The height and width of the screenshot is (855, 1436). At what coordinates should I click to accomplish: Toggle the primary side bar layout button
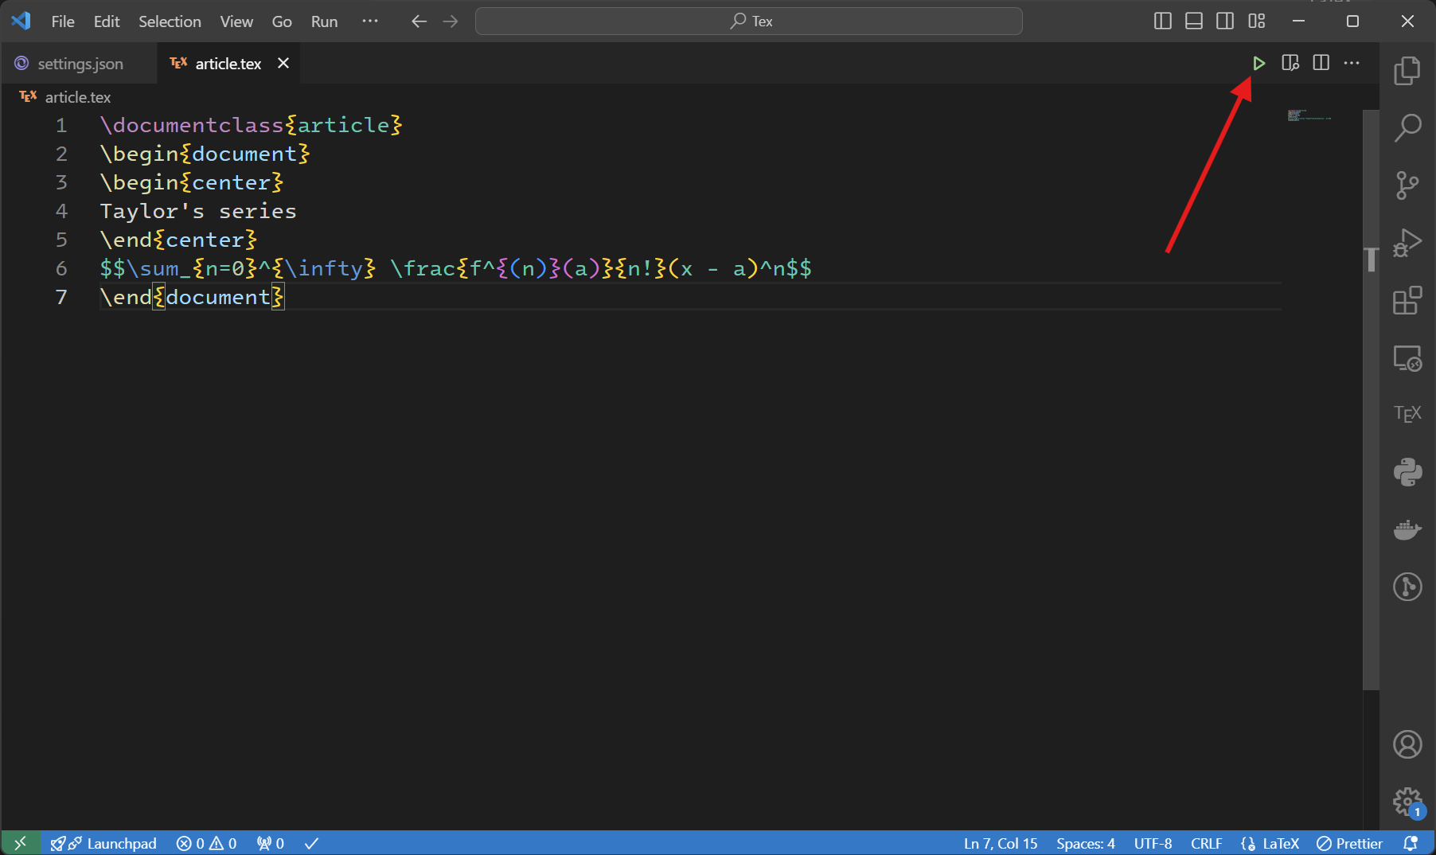pos(1162,21)
